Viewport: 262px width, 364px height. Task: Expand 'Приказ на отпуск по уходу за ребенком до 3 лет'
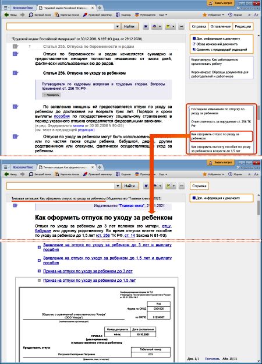tap(39, 271)
